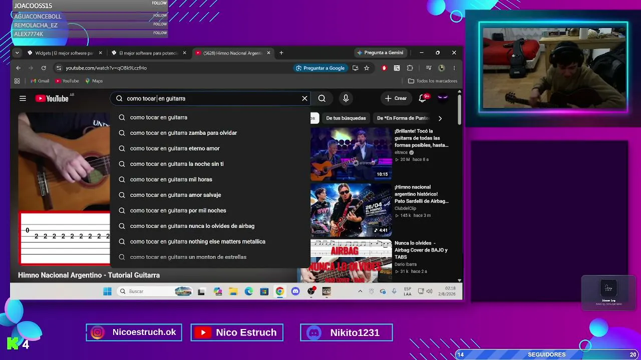Bookmark this page with the star
Viewport: 641px width, 360px height.
coord(367,68)
